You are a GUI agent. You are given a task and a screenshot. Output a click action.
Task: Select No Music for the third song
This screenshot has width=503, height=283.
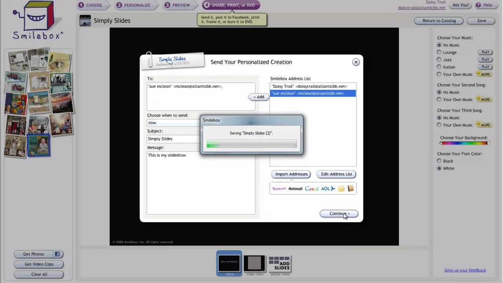(439, 118)
